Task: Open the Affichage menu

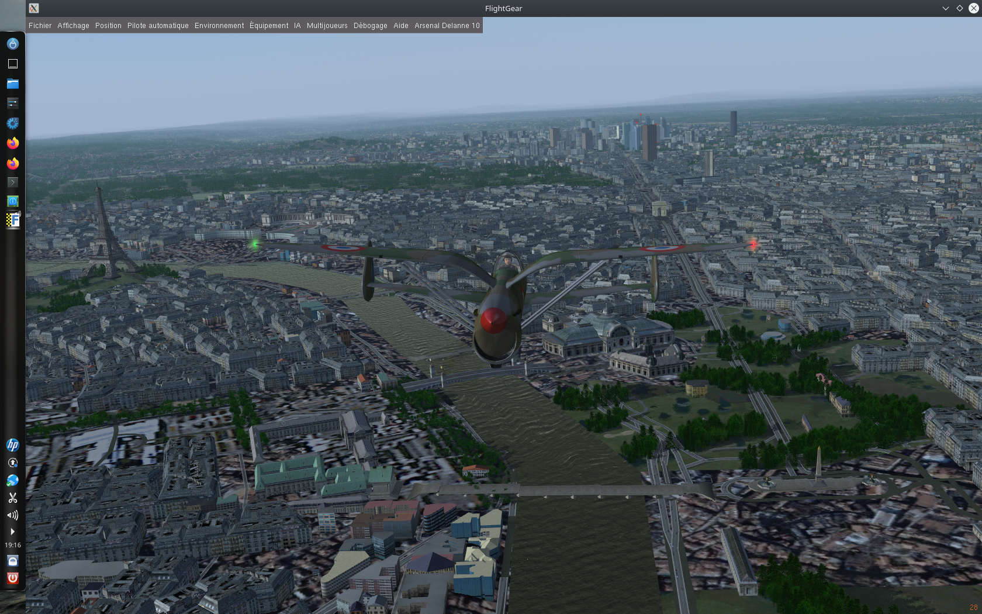Action: (73, 26)
